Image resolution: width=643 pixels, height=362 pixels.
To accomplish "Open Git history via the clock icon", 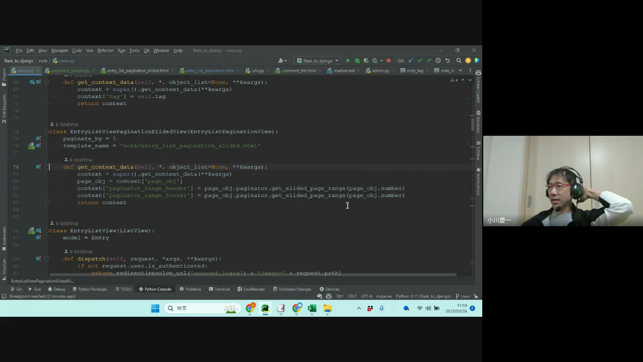I will [438, 61].
